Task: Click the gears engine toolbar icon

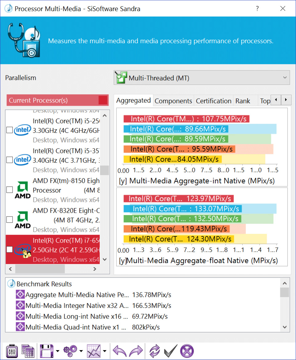Action: (x=70, y=351)
